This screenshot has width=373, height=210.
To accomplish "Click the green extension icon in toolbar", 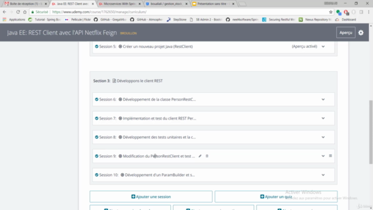I will (x=339, y=12).
